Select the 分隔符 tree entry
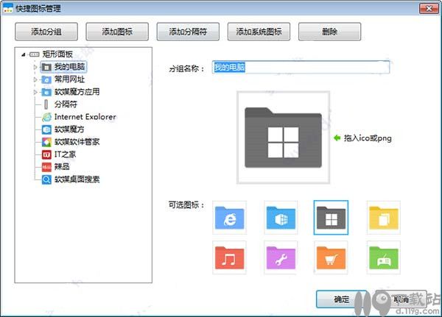442x317 pixels. point(66,104)
